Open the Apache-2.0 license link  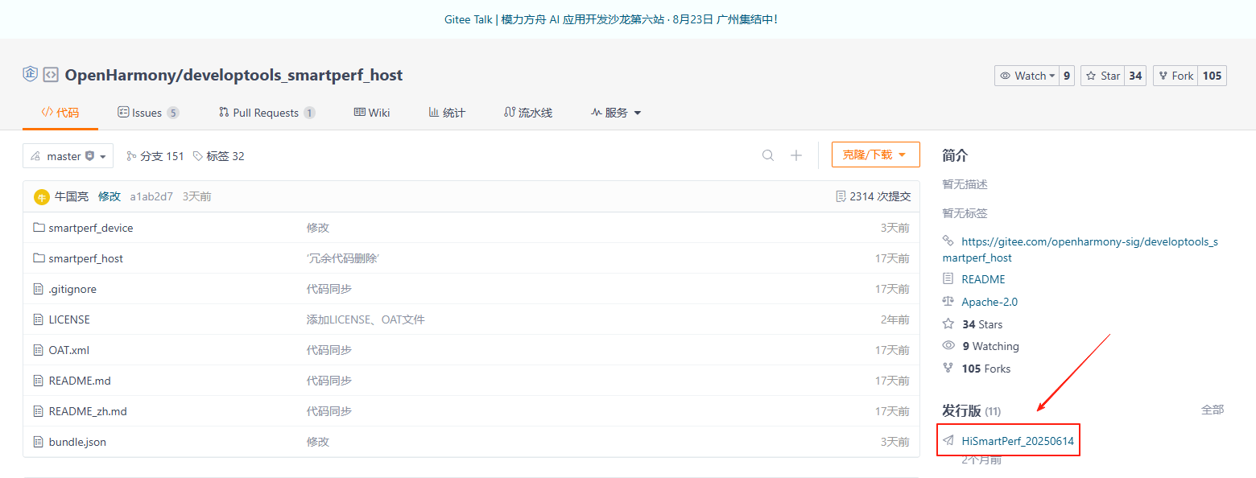coord(990,302)
